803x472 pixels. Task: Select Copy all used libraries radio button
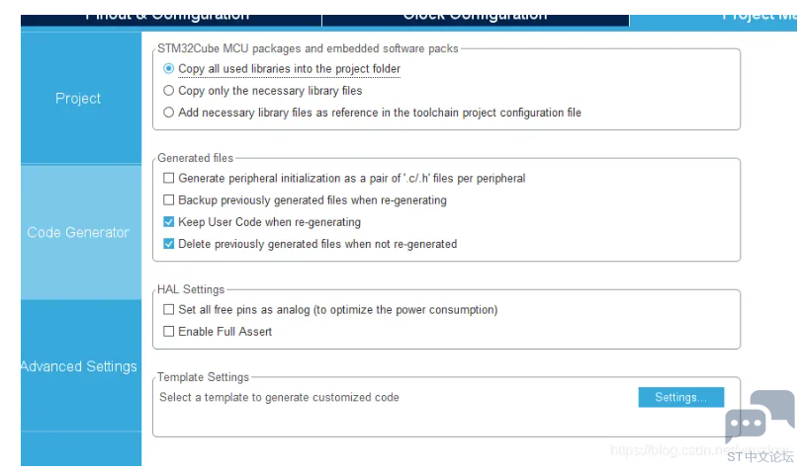[168, 68]
